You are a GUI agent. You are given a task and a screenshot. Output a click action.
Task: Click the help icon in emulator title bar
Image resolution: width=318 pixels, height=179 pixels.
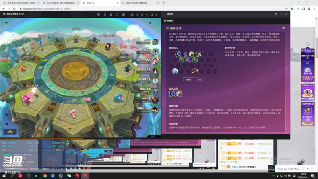coord(98,14)
